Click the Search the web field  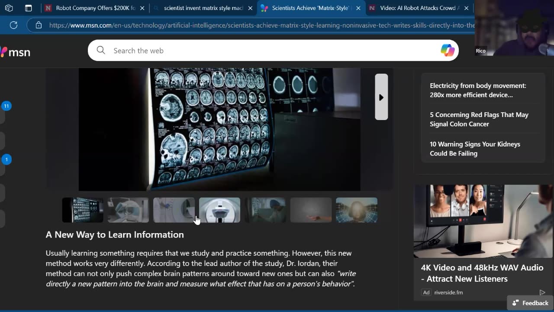coord(273,50)
